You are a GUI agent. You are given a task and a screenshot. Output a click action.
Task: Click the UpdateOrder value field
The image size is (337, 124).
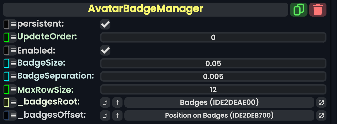point(213,37)
